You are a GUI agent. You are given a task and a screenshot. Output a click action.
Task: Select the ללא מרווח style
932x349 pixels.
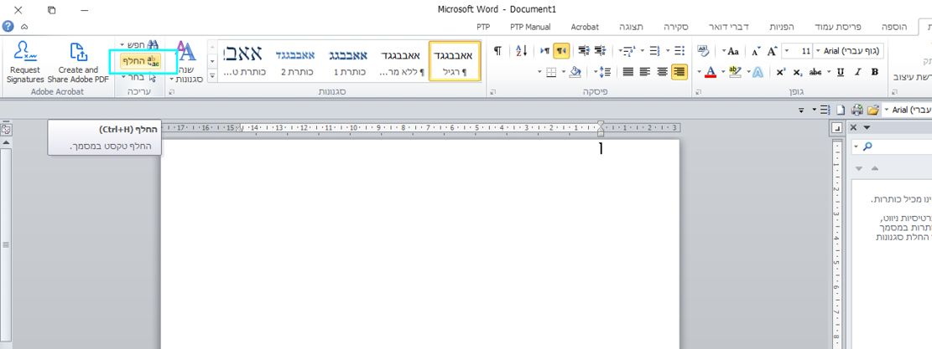[x=401, y=62]
